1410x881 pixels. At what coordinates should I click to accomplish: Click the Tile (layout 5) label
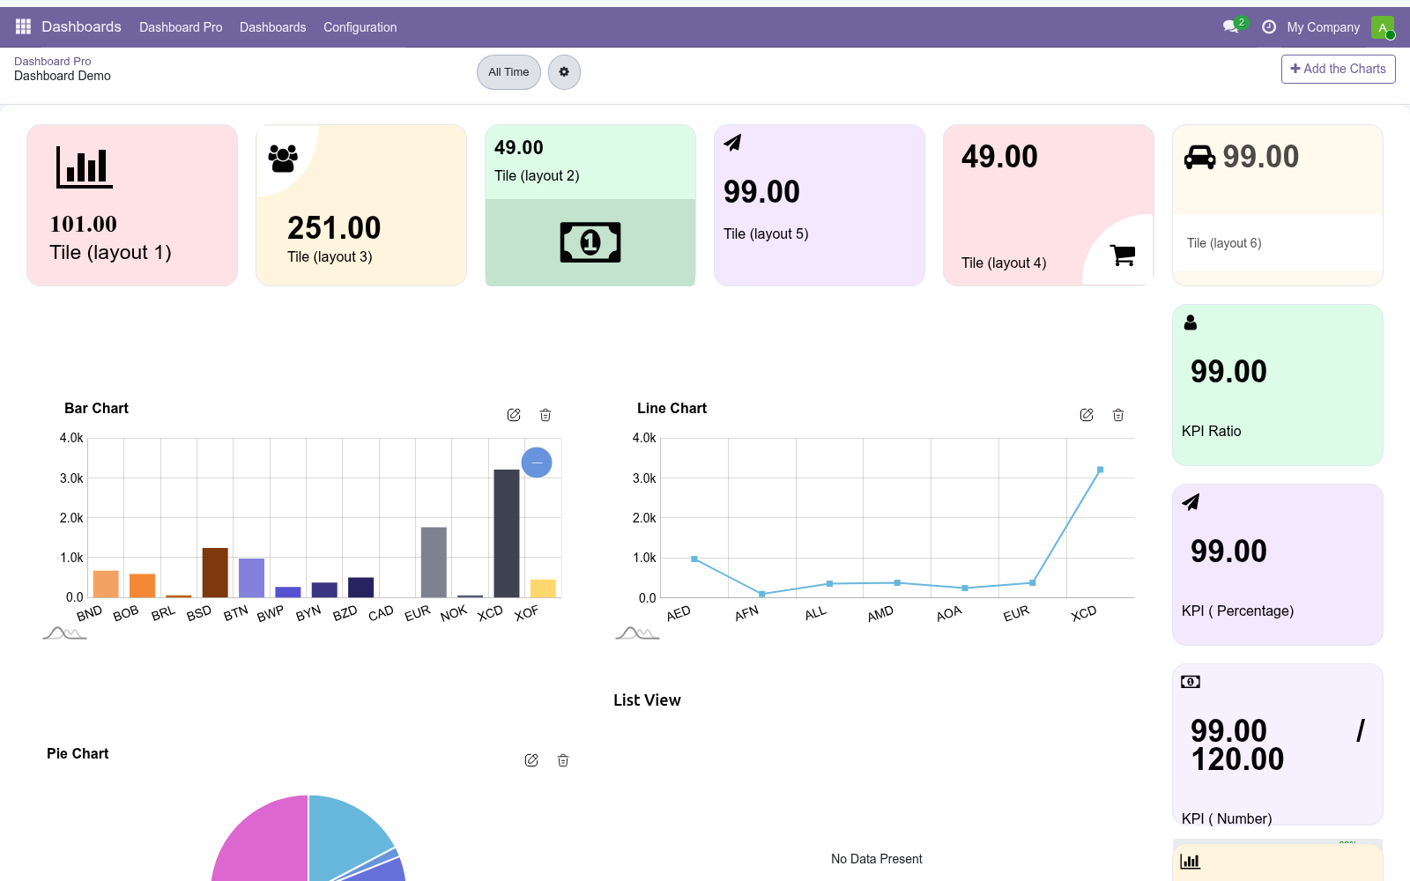pyautogui.click(x=766, y=233)
